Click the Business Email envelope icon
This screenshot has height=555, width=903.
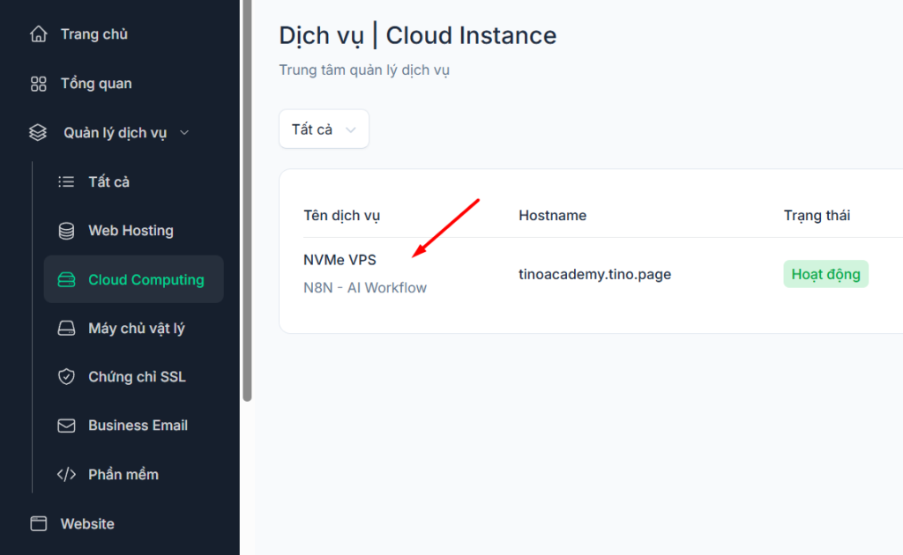pos(66,425)
